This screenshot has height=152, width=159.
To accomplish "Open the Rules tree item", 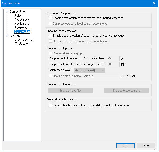I will [18, 16].
